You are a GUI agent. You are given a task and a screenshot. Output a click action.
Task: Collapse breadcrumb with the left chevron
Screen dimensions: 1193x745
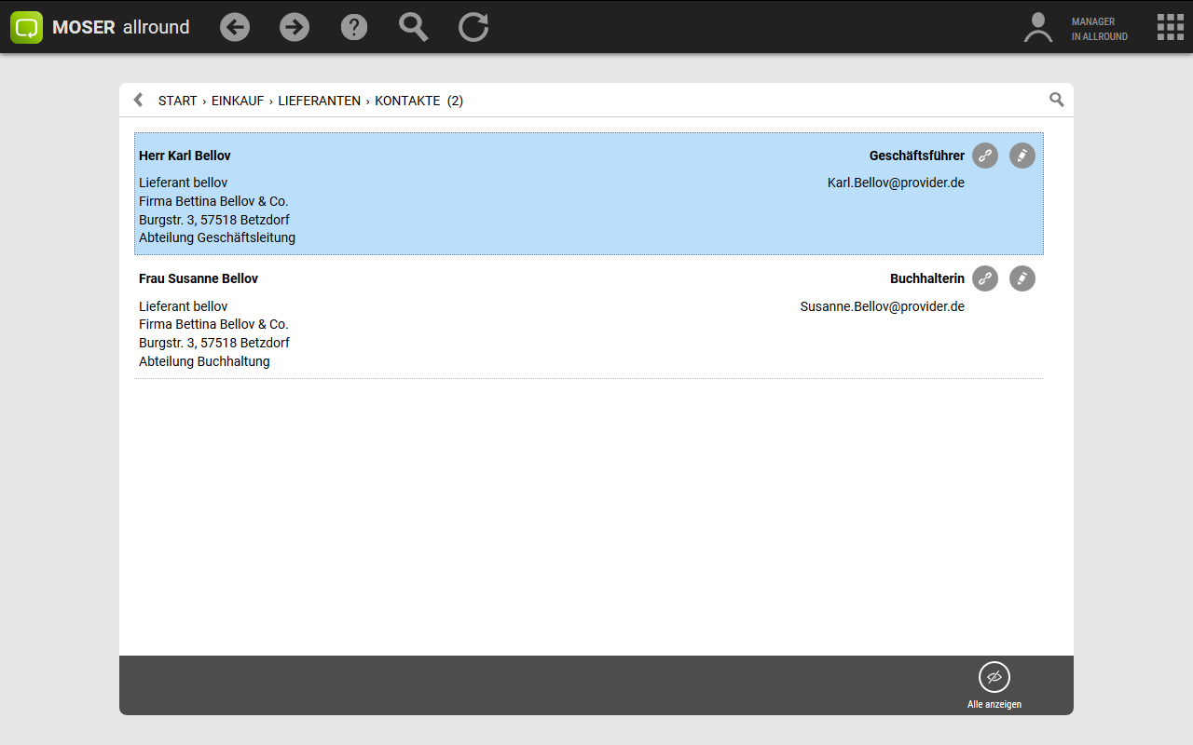[138, 100]
